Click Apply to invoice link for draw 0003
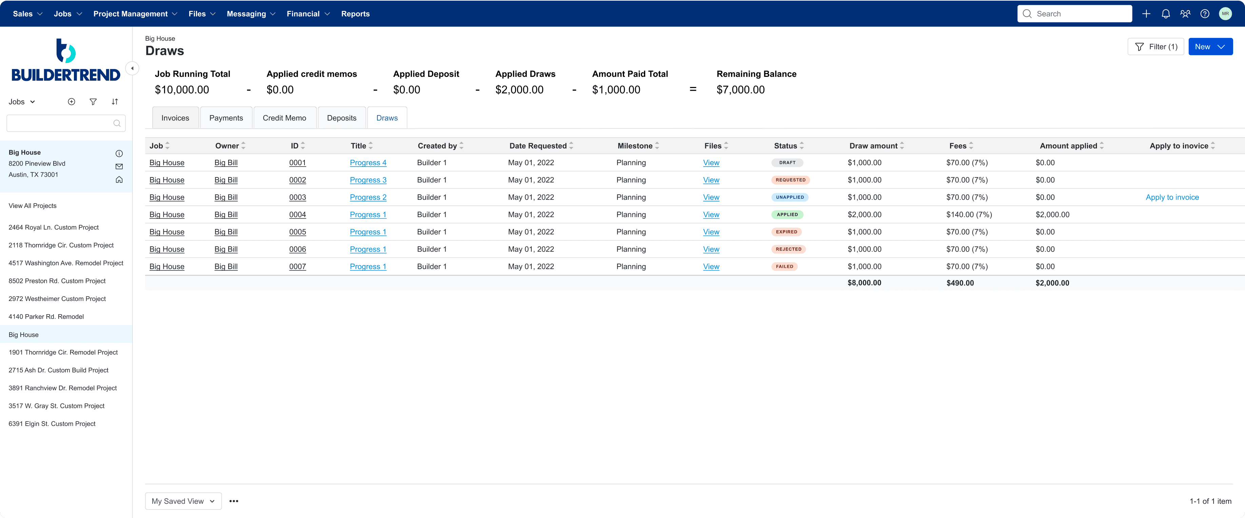 click(x=1171, y=197)
